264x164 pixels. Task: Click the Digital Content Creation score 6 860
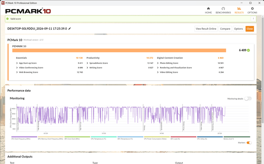tap(221, 58)
